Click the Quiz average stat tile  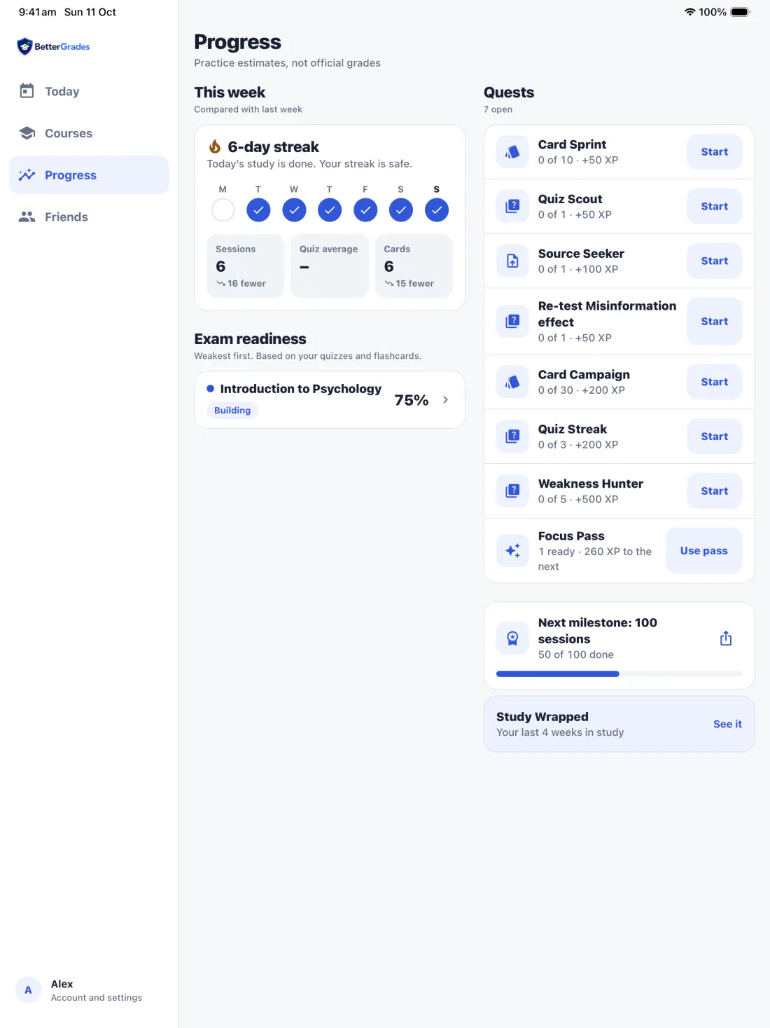tap(330, 266)
